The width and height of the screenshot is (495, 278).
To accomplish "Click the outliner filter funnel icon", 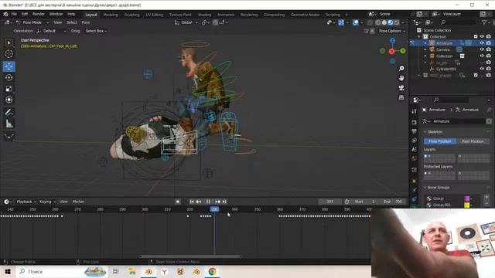I will (484, 22).
